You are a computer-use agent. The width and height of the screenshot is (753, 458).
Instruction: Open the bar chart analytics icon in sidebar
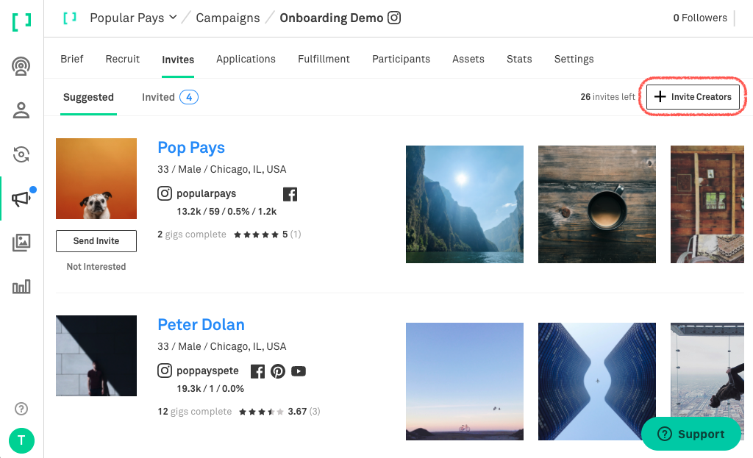click(21, 287)
